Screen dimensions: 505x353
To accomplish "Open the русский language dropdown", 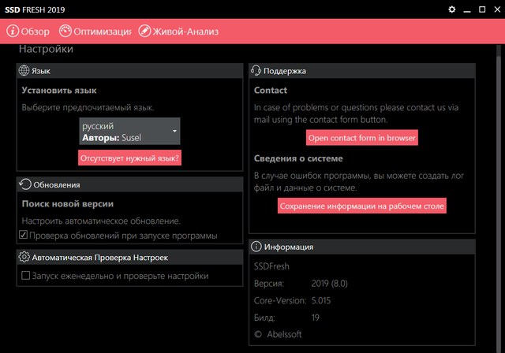I will pos(129,131).
